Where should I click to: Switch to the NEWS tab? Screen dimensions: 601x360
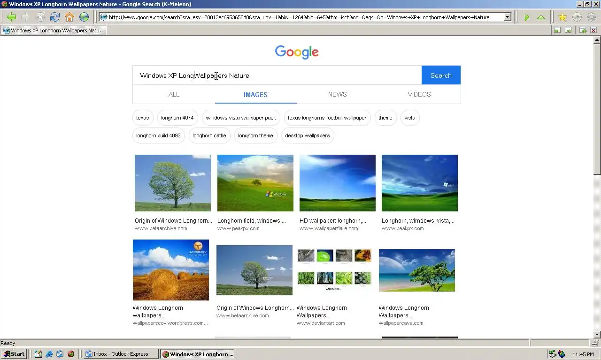coord(337,94)
